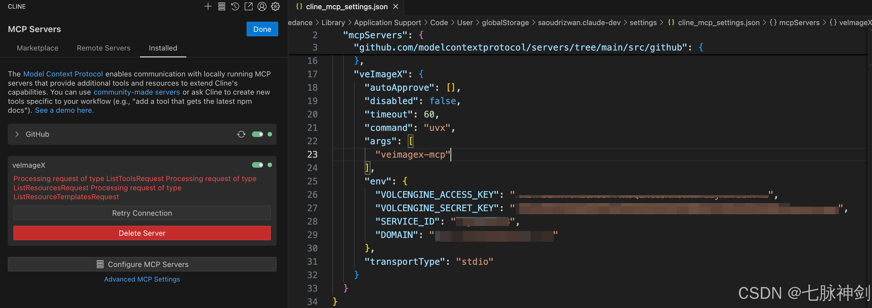Switch to the Remote Servers tab
872x308 pixels.
(104, 48)
